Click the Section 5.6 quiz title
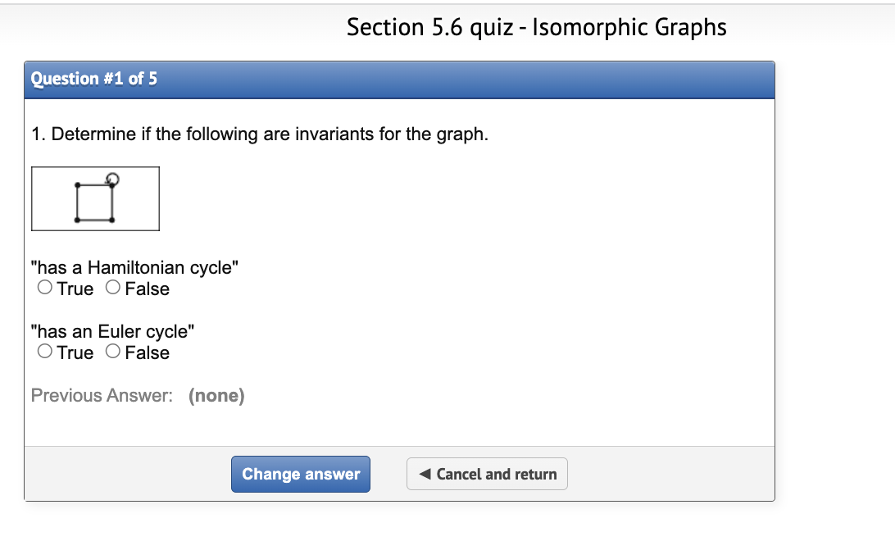Screen dimensions: 895x541 536,27
